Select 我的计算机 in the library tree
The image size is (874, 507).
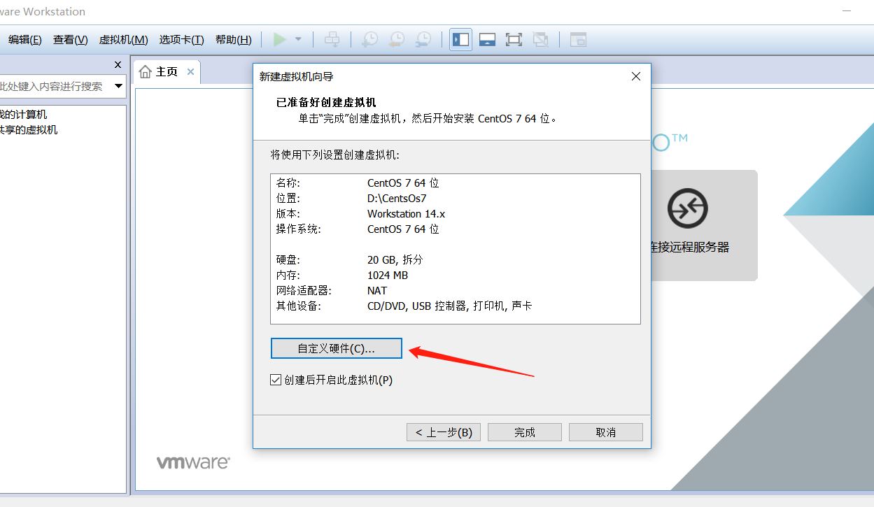[24, 115]
